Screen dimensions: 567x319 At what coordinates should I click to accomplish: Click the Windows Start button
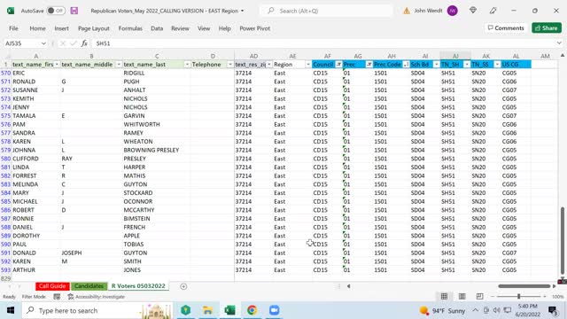[11, 310]
